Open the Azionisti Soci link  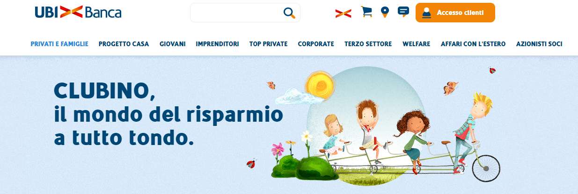tap(539, 44)
